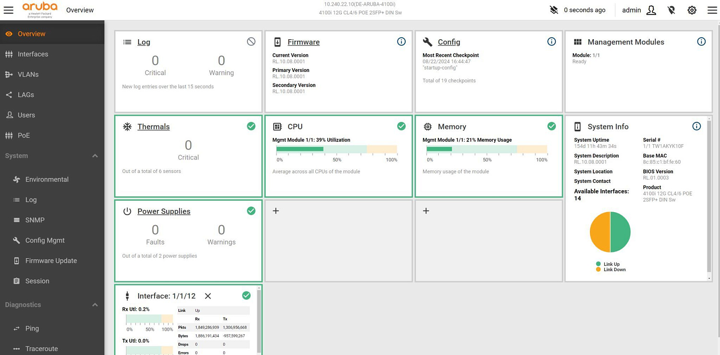Image resolution: width=720 pixels, height=355 pixels.
Task: Open SNMP under System
Action: pyautogui.click(x=52, y=220)
